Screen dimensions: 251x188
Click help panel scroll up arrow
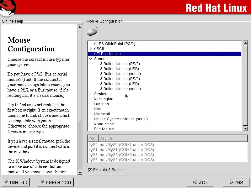pyautogui.click(x=80, y=27)
